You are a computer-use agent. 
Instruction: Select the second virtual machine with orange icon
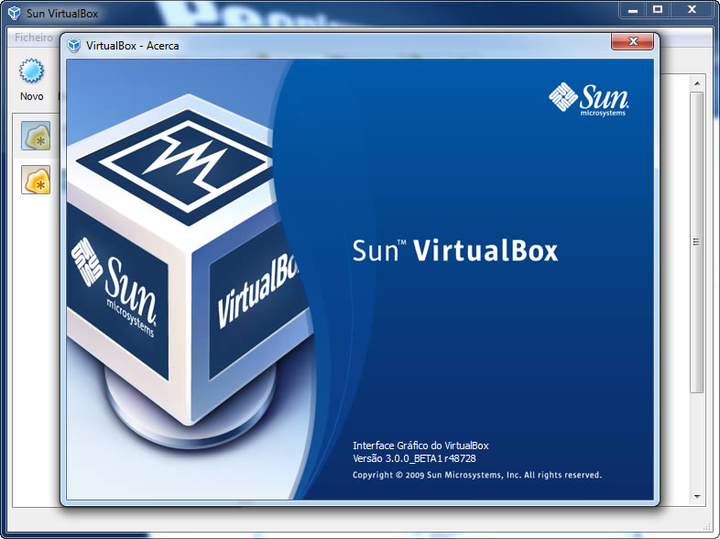point(36,180)
